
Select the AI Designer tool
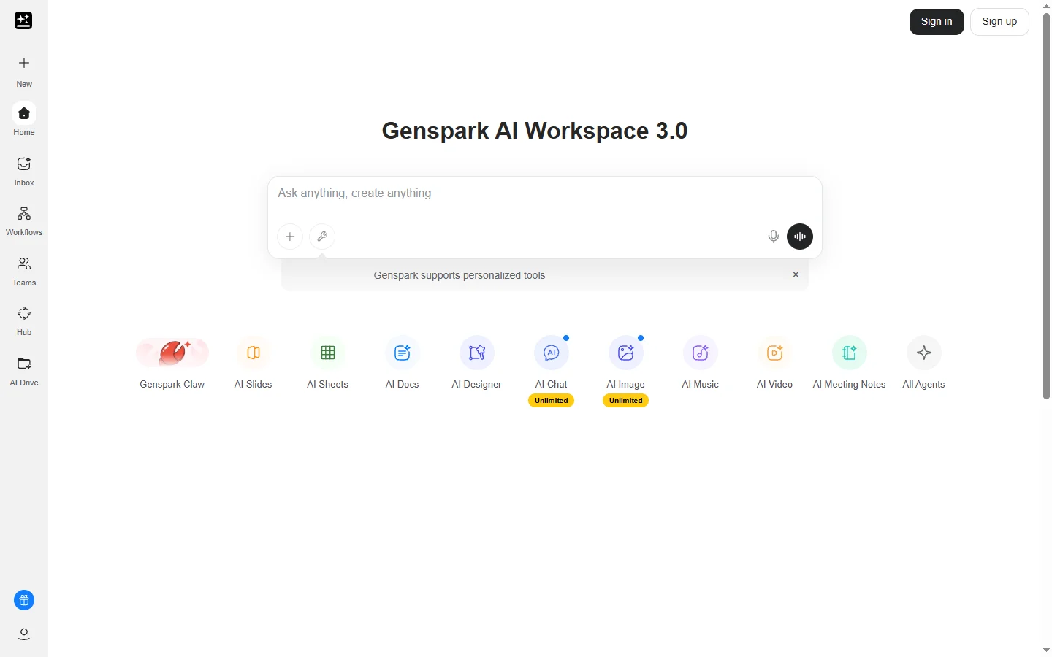pos(476,363)
